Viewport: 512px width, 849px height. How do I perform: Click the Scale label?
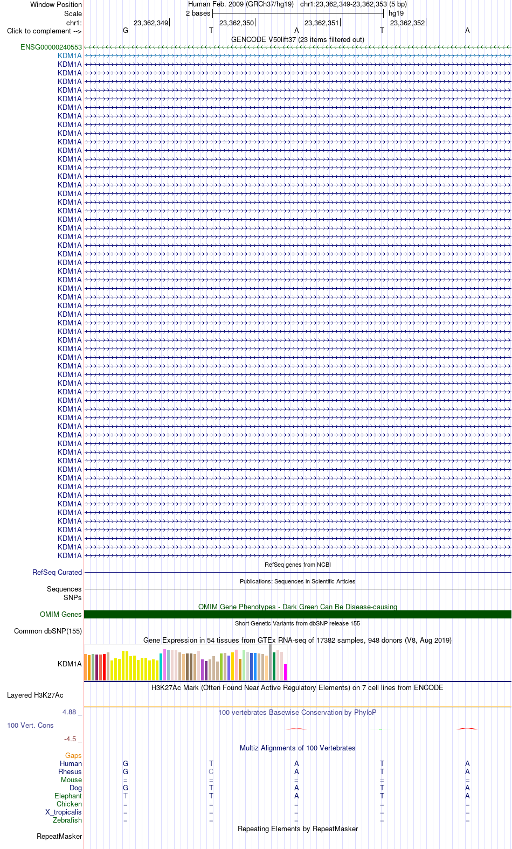(x=73, y=14)
